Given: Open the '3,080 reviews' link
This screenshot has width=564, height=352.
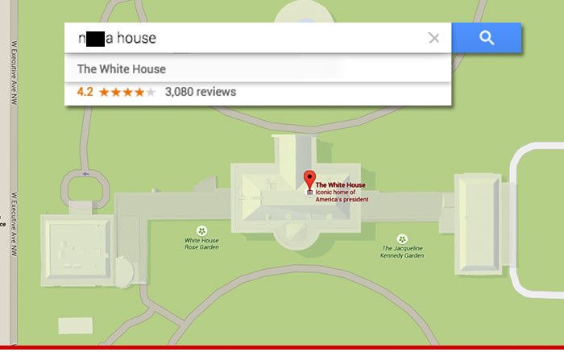Looking at the screenshot, I should [x=201, y=92].
